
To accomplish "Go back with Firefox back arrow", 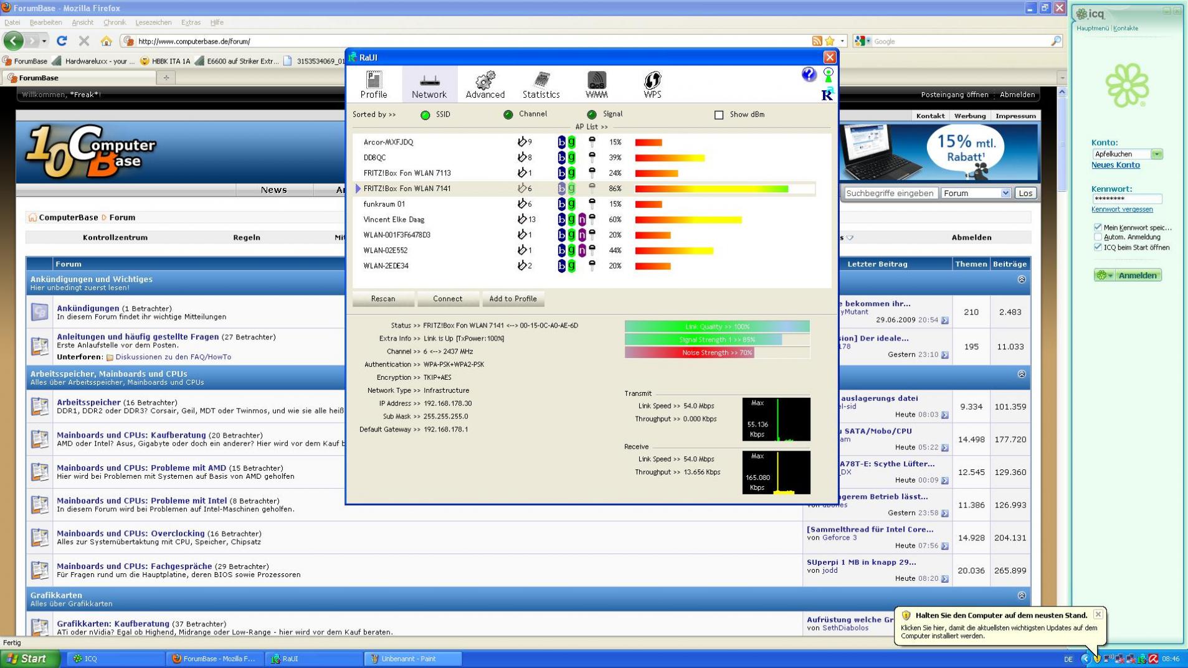I will coord(14,41).
